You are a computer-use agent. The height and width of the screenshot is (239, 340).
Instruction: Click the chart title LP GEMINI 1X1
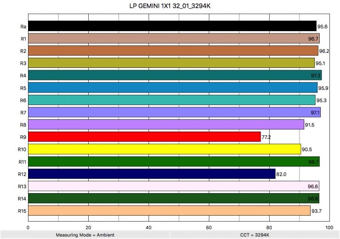point(170,6)
